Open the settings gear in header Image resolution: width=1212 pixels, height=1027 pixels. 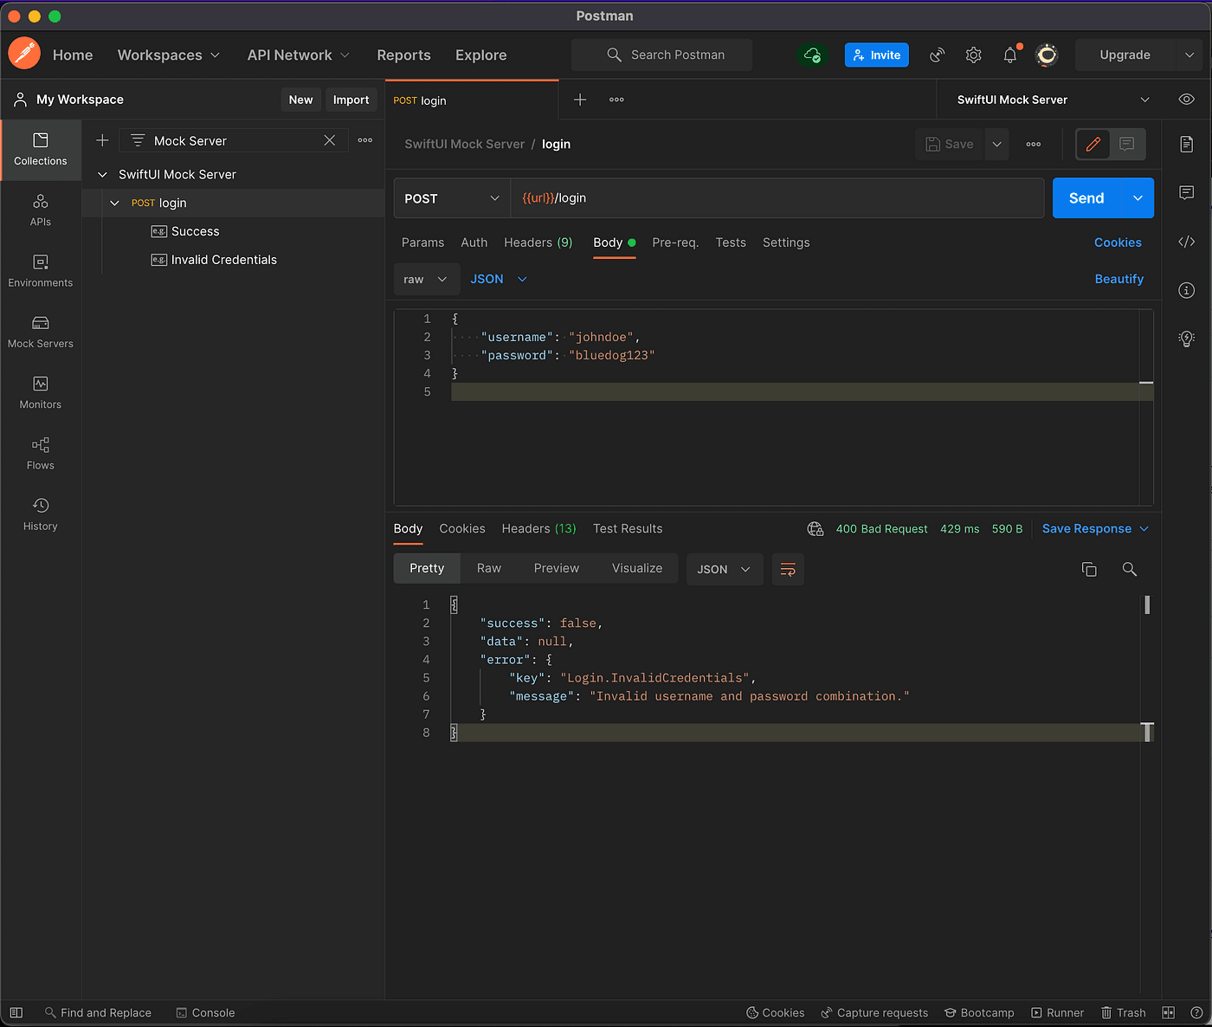[x=974, y=55]
